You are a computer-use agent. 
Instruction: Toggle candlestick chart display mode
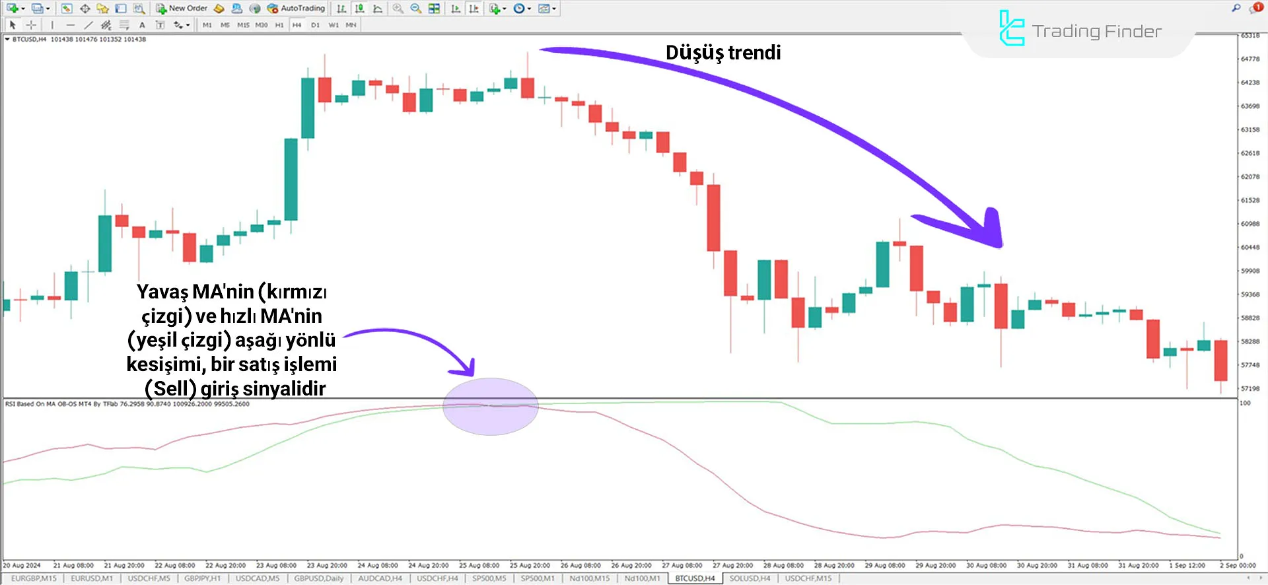click(x=359, y=9)
